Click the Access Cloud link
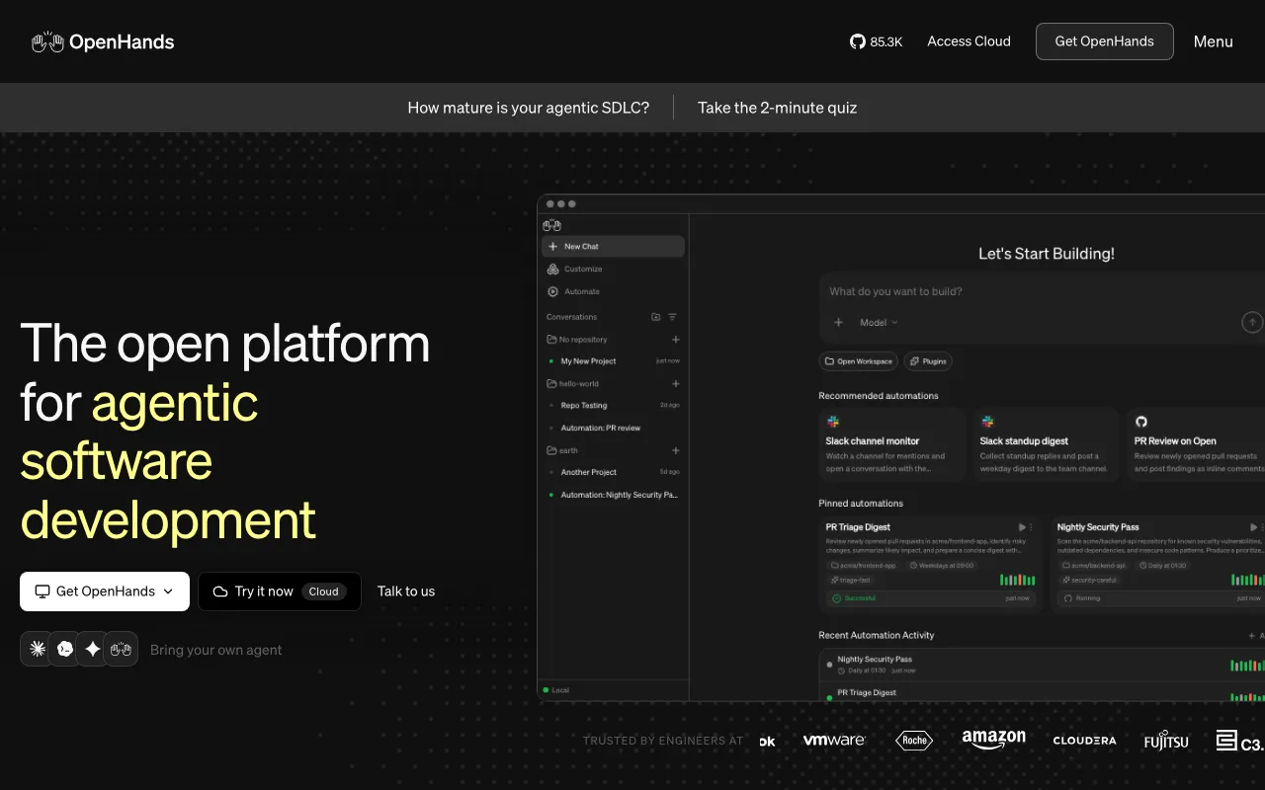The height and width of the screenshot is (790, 1265). point(969,41)
